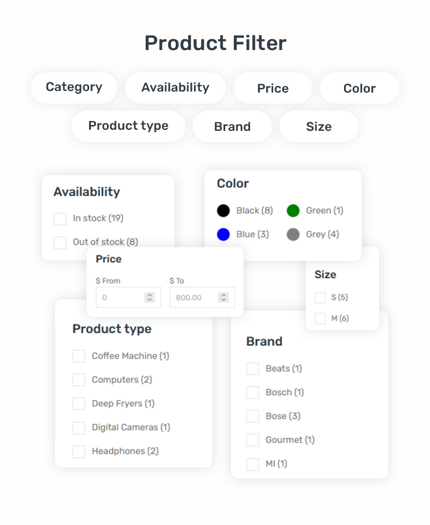Select the Price filter pill
The image size is (430, 525).
[273, 88]
